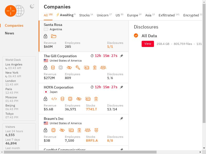Open The Gill Corporation title
The height and width of the screenshot is (154, 206).
tap(60, 56)
